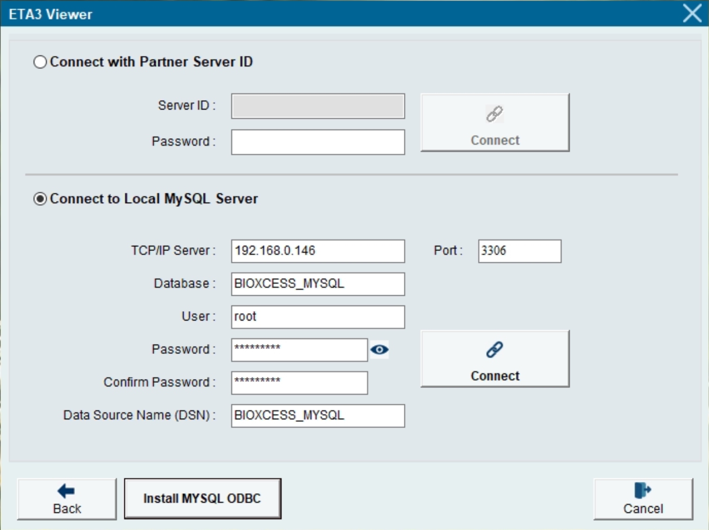Click the Connect label under local MySQL section
The width and height of the screenshot is (709, 530).
tap(495, 376)
